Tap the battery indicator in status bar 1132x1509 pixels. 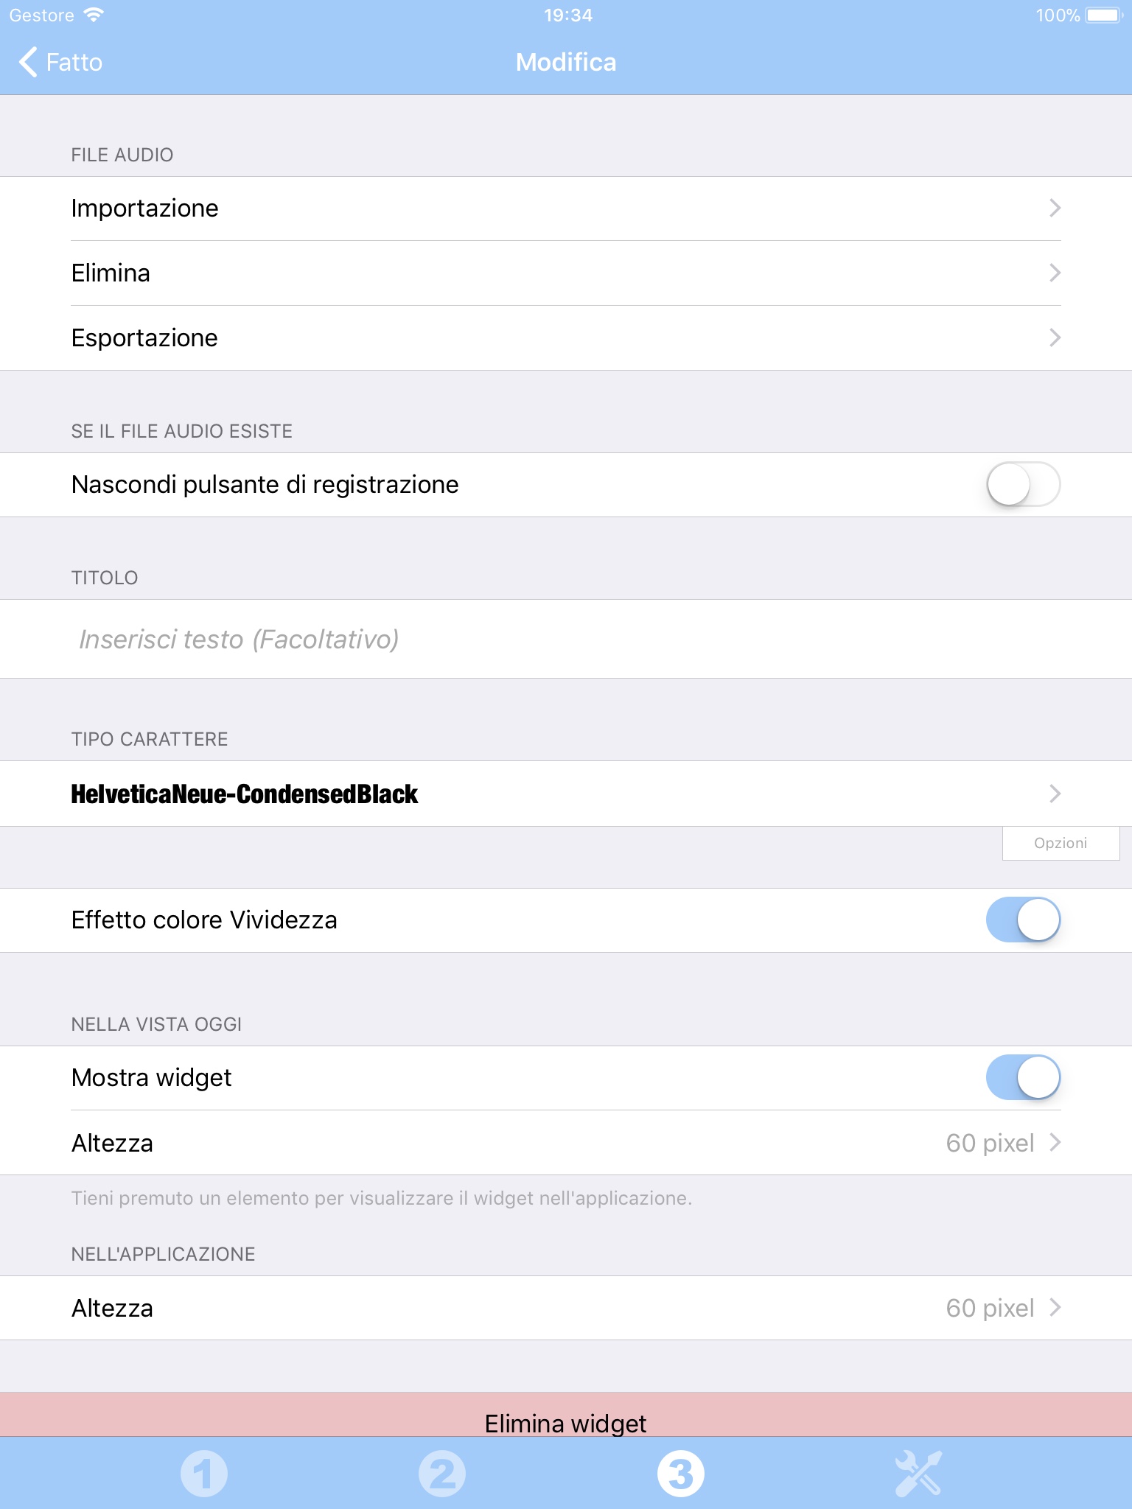[1103, 15]
